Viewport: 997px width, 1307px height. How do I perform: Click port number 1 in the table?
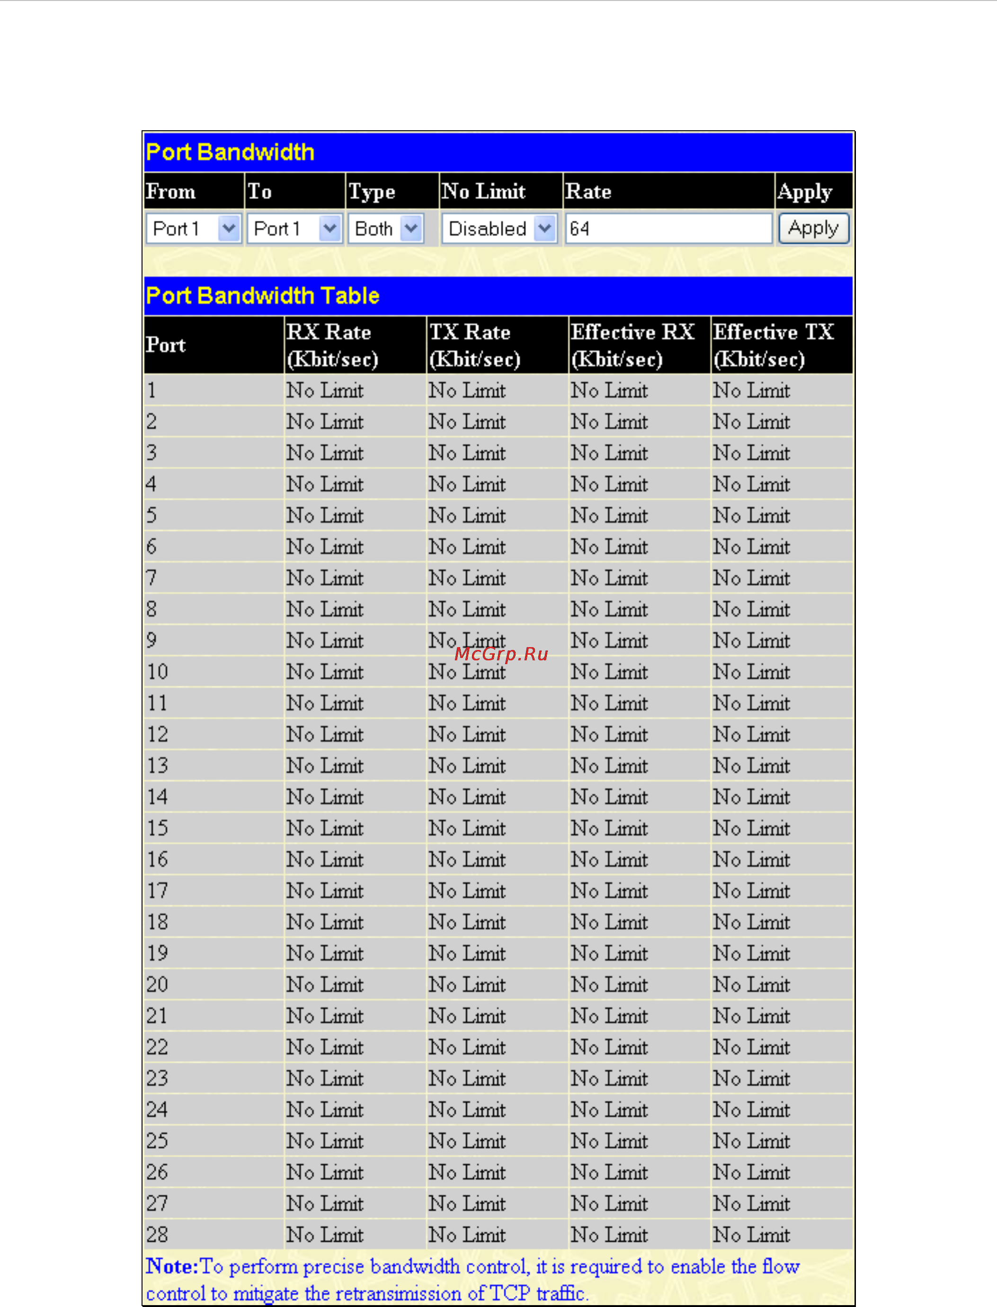click(x=152, y=390)
